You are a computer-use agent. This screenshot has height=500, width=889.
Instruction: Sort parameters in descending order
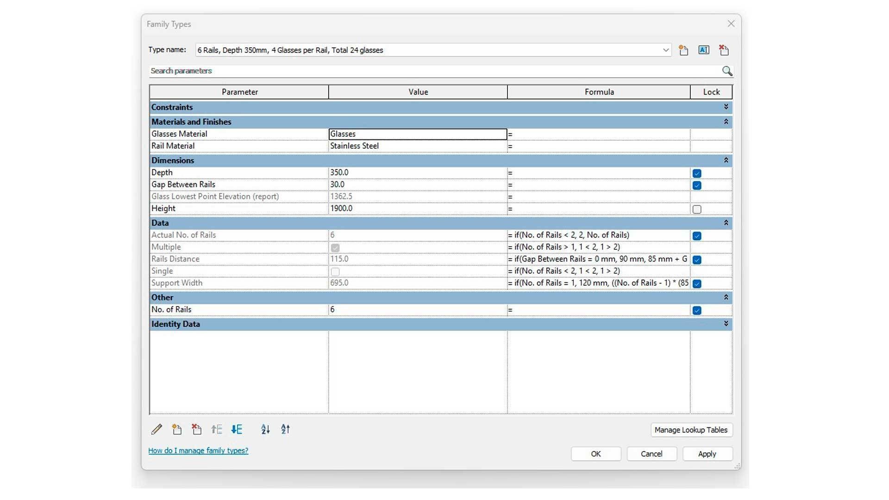pos(285,430)
